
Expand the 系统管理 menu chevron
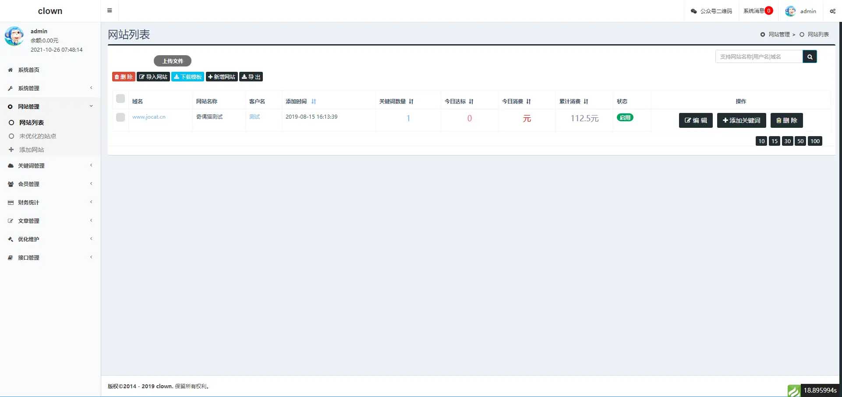[91, 88]
